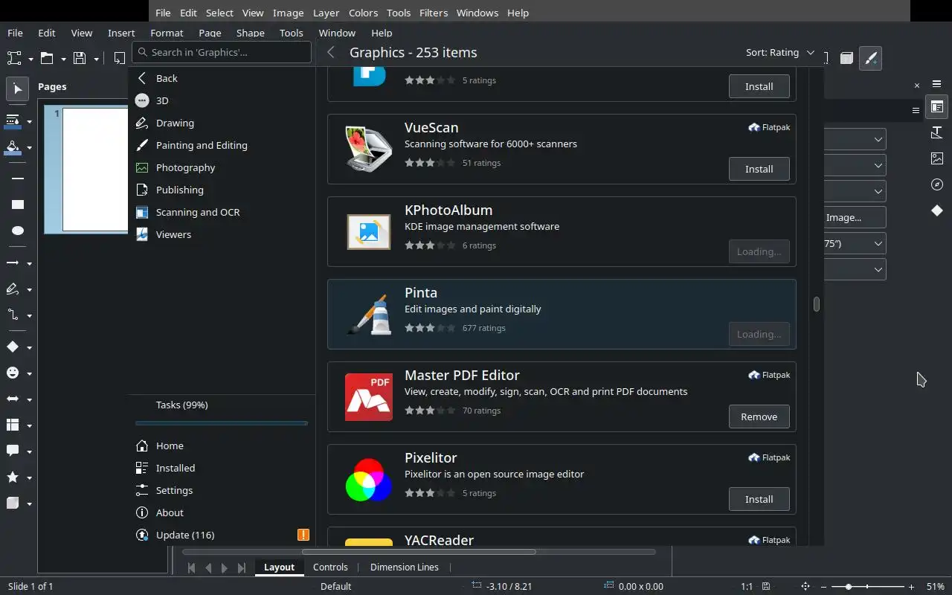Select the Flowchart shapes tool in Draw

coord(13,425)
